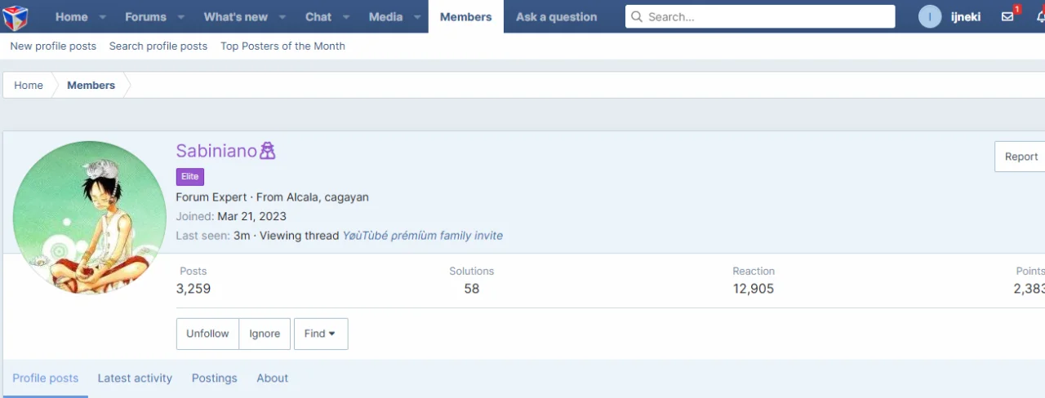Open the alerts bell icon
The image size is (1045, 398).
point(1040,16)
